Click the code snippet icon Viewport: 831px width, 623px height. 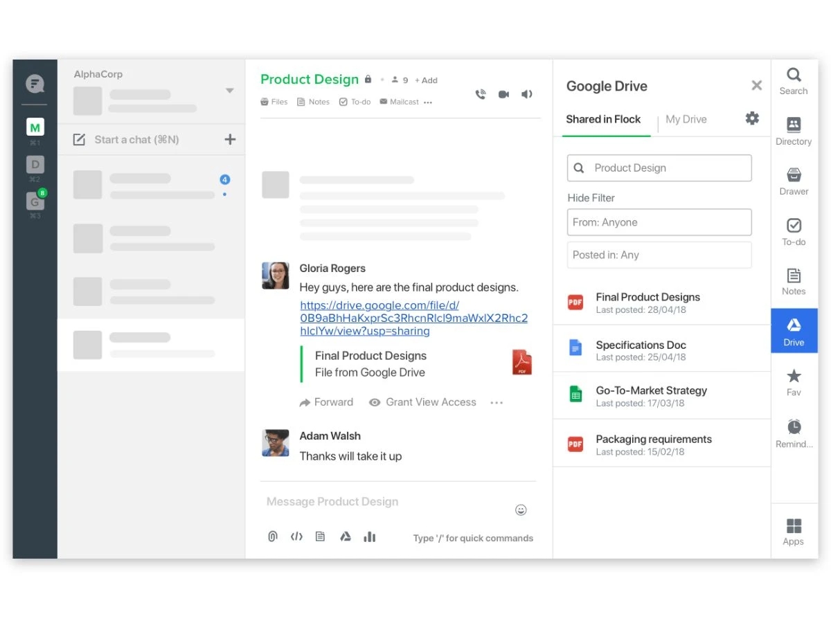coord(296,536)
